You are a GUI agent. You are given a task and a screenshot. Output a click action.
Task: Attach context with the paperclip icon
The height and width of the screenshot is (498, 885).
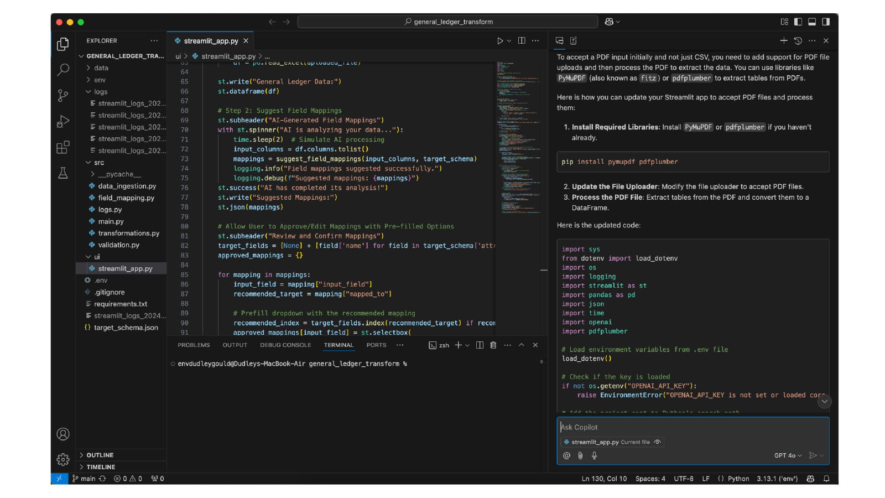click(580, 455)
